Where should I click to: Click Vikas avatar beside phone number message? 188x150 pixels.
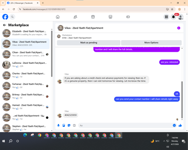tap(59, 115)
